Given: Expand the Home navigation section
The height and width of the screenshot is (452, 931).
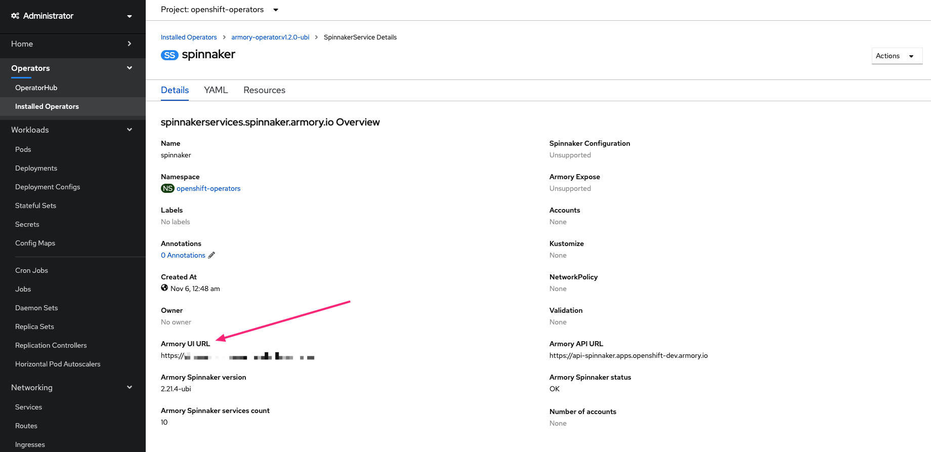Looking at the screenshot, I should [x=72, y=44].
